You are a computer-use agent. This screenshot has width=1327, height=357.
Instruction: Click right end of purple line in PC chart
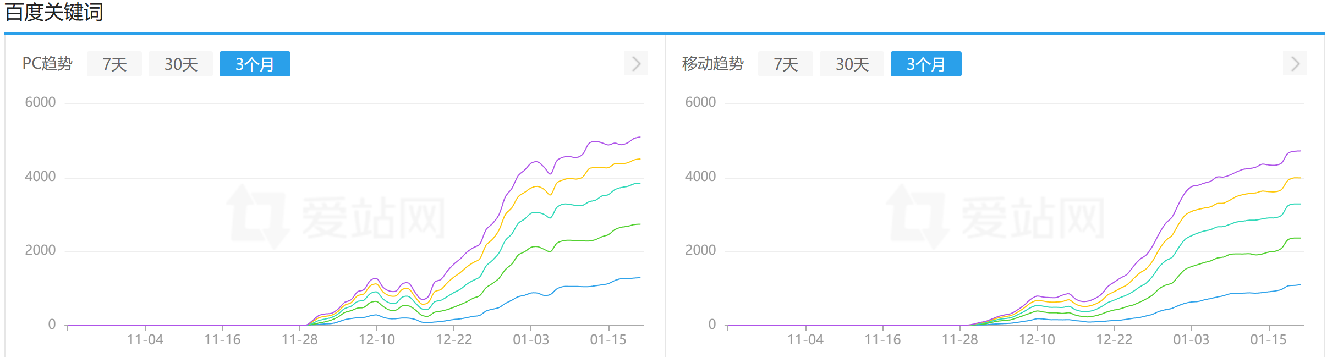click(x=639, y=137)
